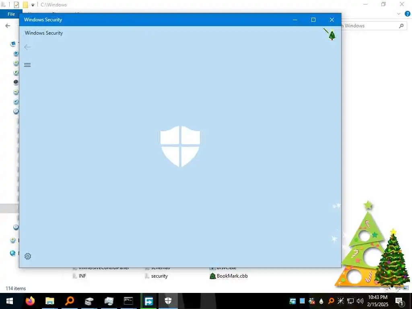Click the Windows Security shield taskbar button
Viewport: 412px width, 309px height.
coord(168,301)
